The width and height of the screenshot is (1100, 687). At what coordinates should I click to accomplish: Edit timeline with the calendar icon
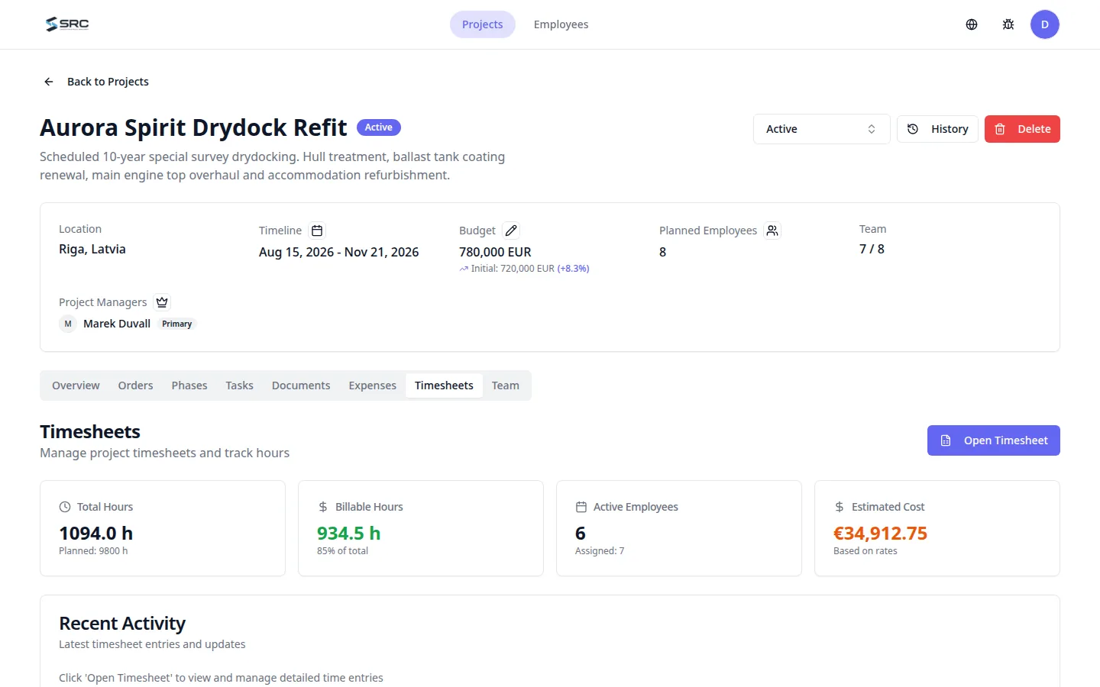coord(317,231)
